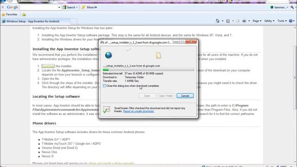Click the scrollbar up arrow

(x=295, y=28)
